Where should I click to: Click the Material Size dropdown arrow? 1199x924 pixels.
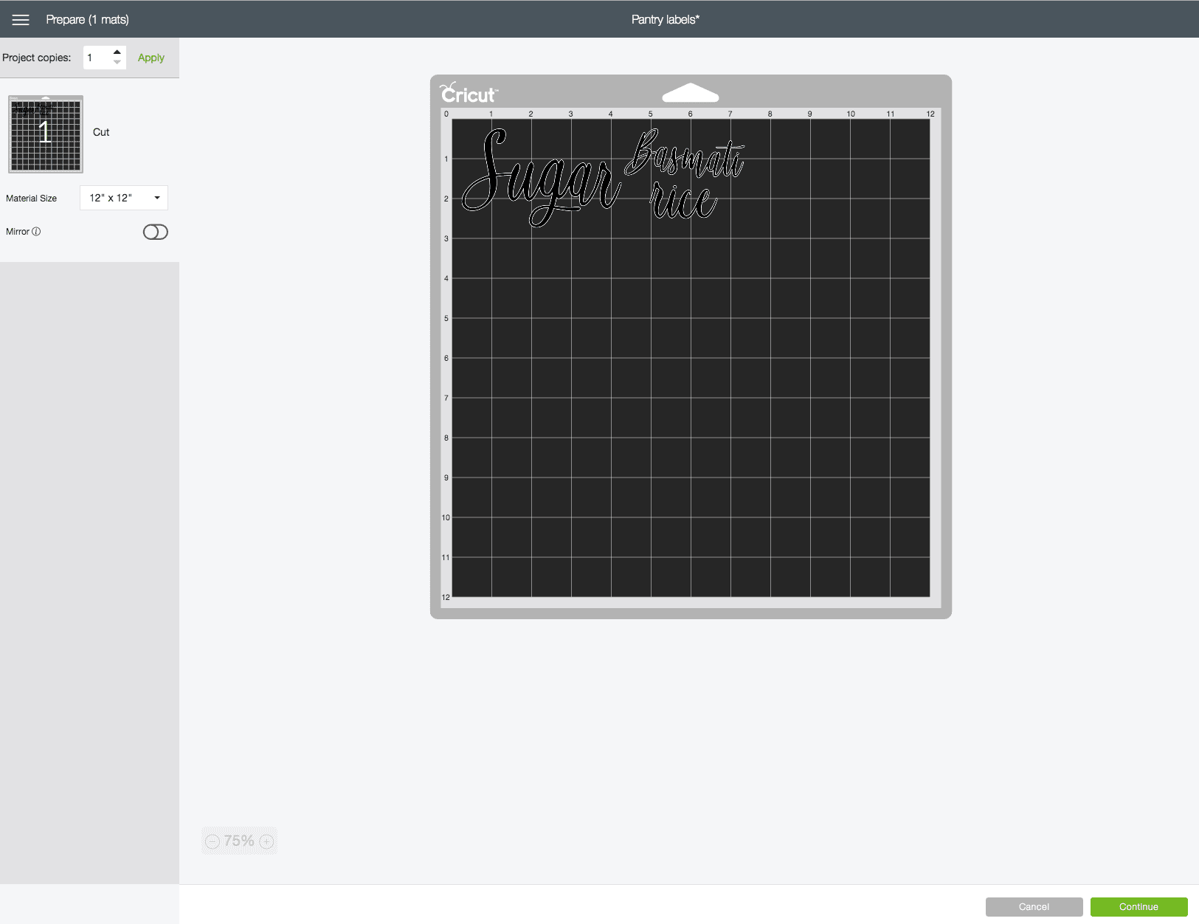(157, 198)
